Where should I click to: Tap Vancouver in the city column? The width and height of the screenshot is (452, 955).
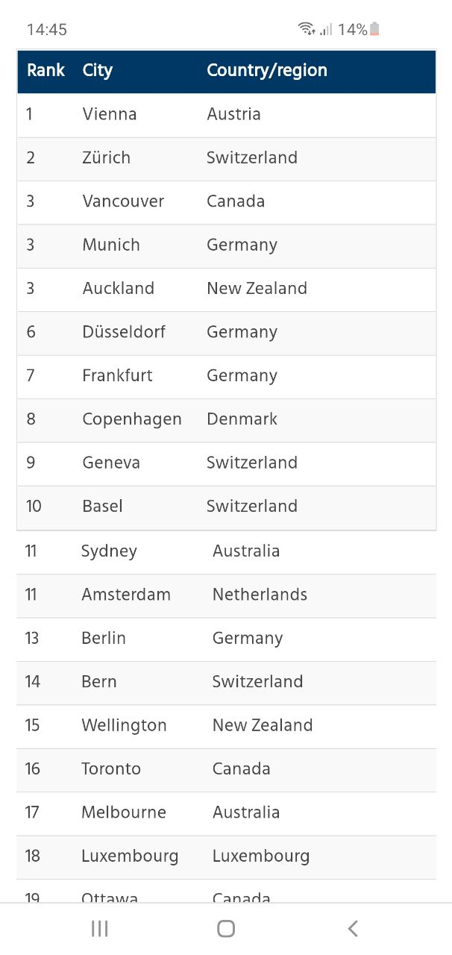123,201
